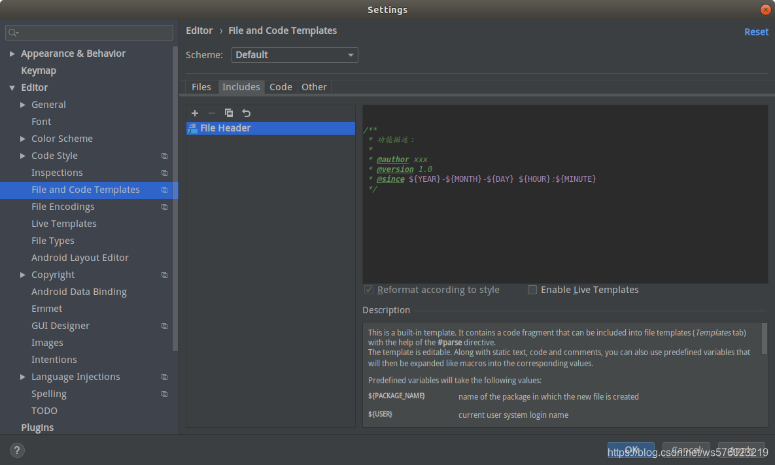Select File Header in the template list
The height and width of the screenshot is (465, 775).
(x=271, y=128)
